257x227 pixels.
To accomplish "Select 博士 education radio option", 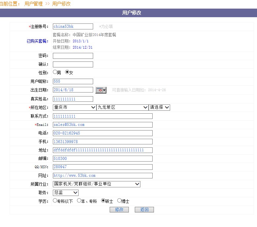I will click(x=119, y=201).
